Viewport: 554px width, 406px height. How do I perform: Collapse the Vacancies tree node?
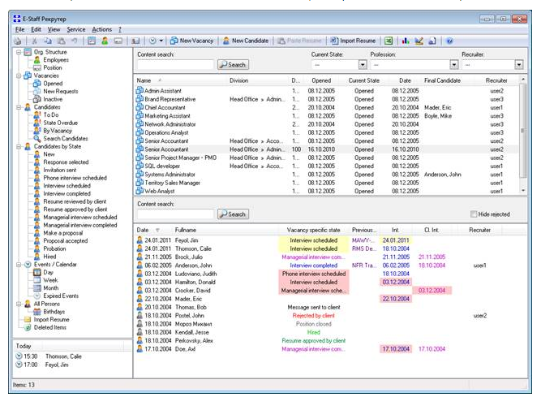coord(19,76)
